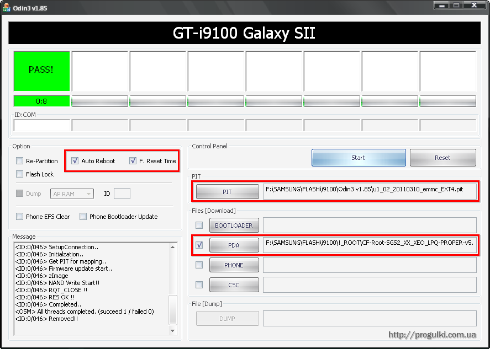Tick the checkbox next to BOOTLOADER
490x349 pixels.
[x=199, y=225]
